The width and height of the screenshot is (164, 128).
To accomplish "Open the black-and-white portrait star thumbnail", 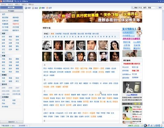I will pos(47,45).
